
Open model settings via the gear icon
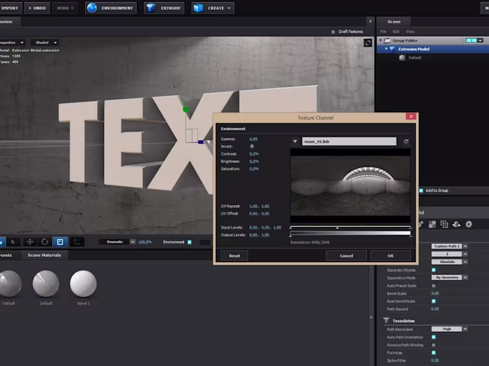(469, 224)
